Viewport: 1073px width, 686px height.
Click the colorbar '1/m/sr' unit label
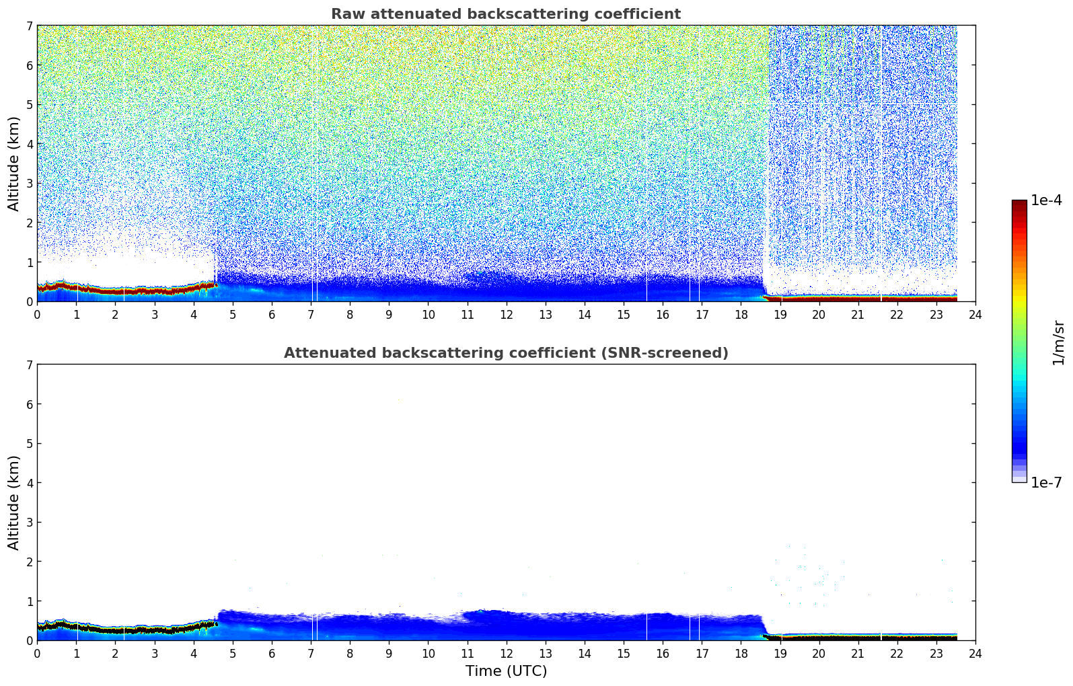pos(1058,342)
